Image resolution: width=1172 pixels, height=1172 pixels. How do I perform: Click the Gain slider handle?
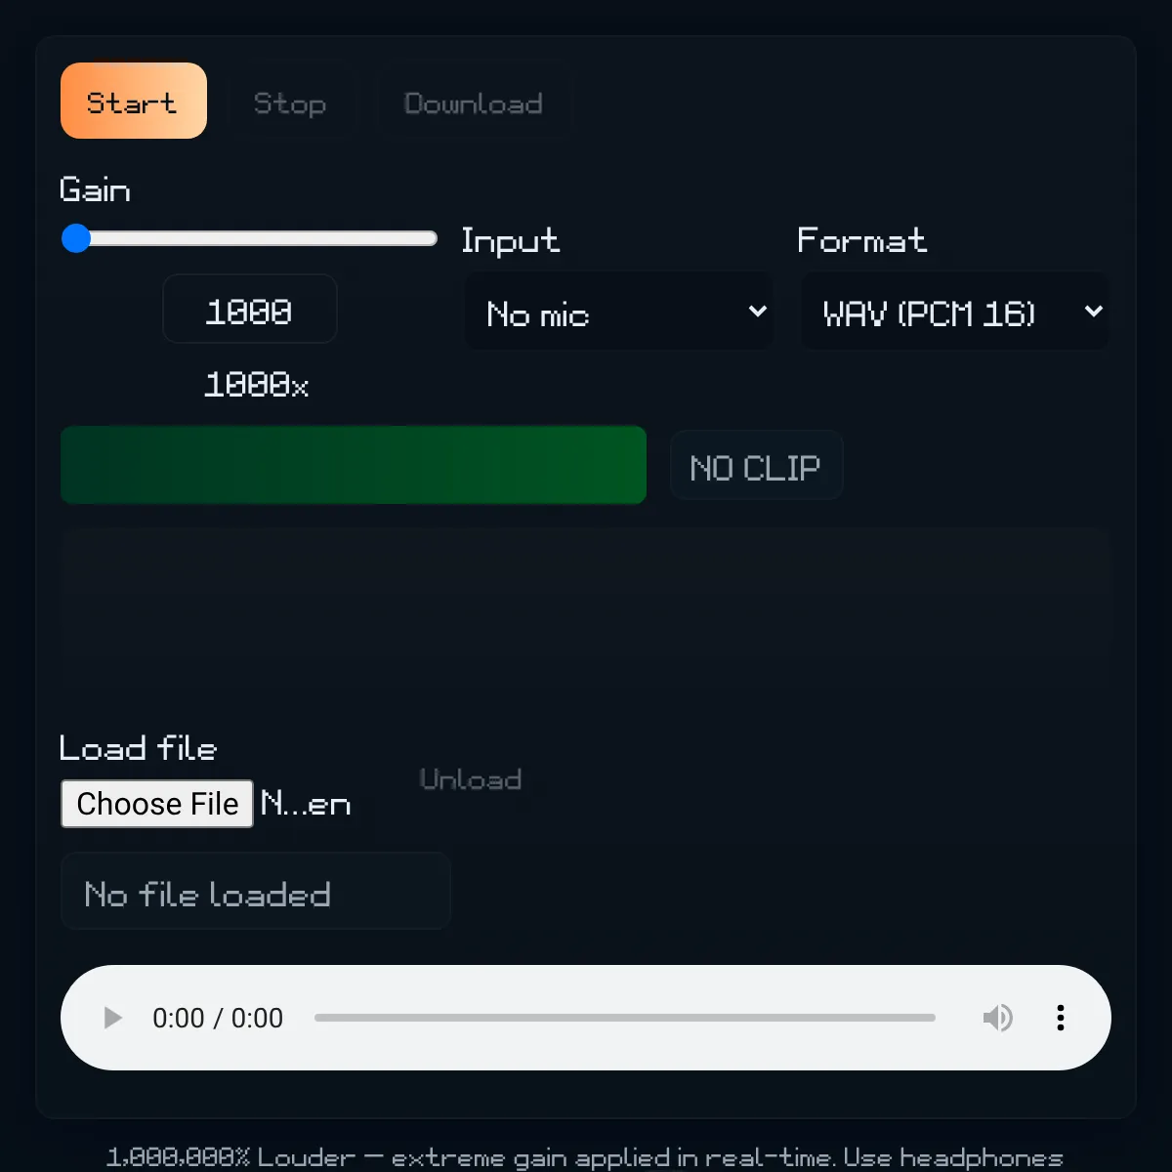pyautogui.click(x=76, y=238)
